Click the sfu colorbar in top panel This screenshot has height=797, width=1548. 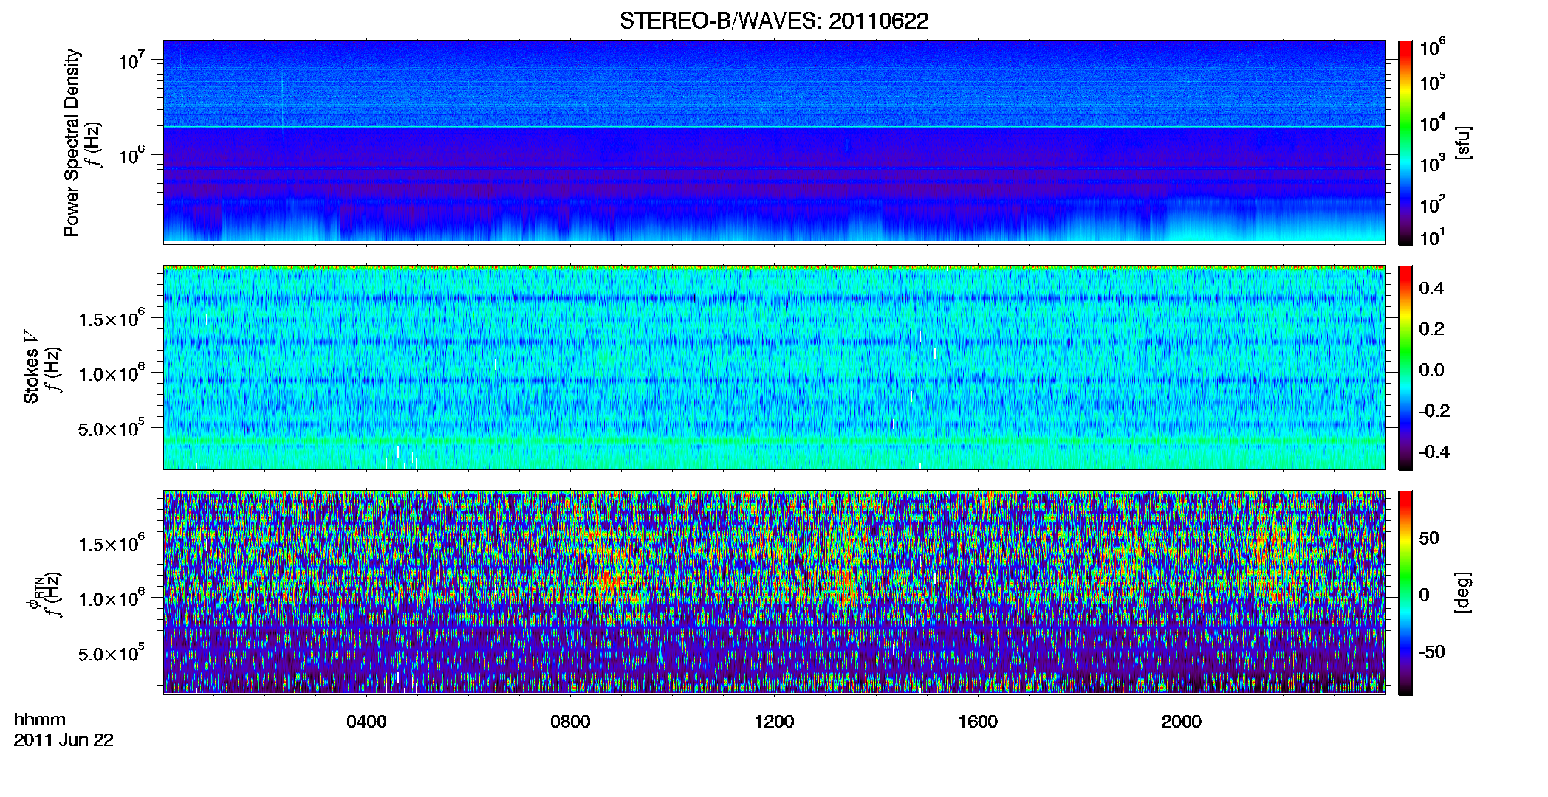point(1405,142)
